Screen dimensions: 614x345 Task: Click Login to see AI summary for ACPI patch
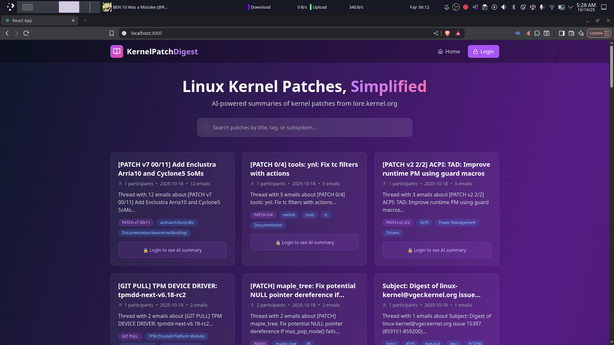click(x=437, y=250)
